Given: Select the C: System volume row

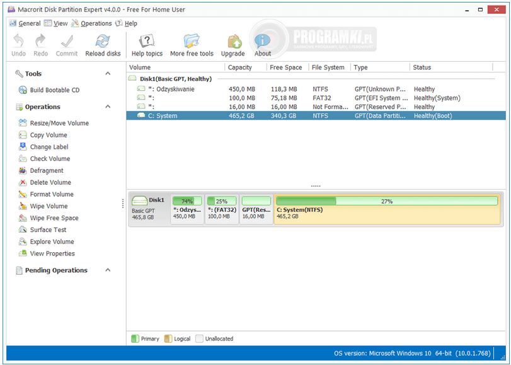Looking at the screenshot, I should (316, 115).
